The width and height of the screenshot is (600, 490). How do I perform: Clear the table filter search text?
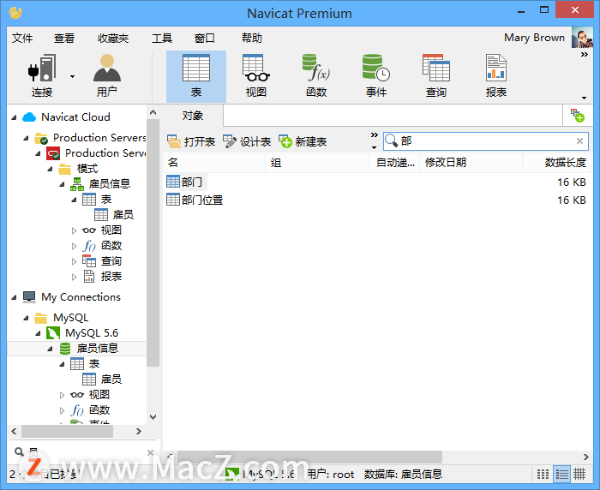pyautogui.click(x=579, y=141)
